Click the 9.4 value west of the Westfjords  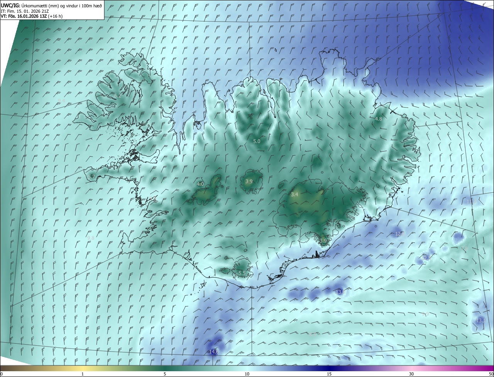(x=61, y=101)
